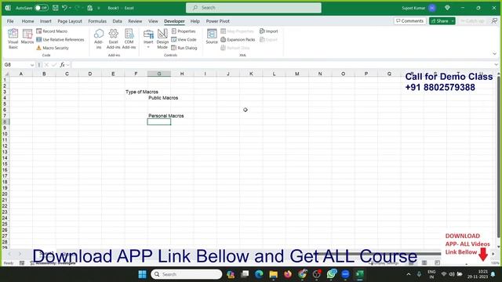Collapse the ribbon
502x282 pixels.
click(494, 54)
